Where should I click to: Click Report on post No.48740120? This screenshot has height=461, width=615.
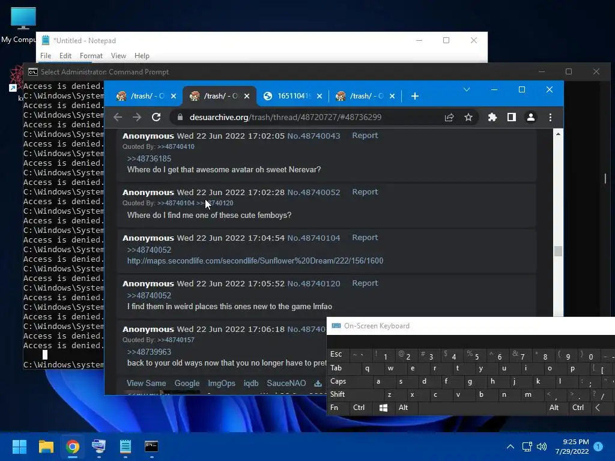click(365, 283)
